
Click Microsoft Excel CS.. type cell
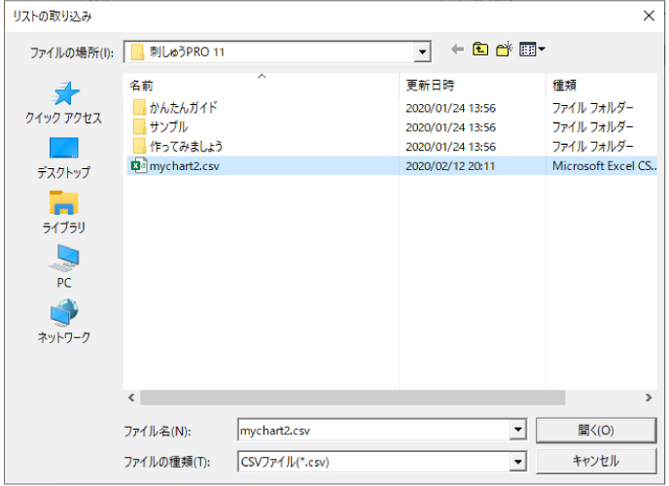click(x=604, y=166)
